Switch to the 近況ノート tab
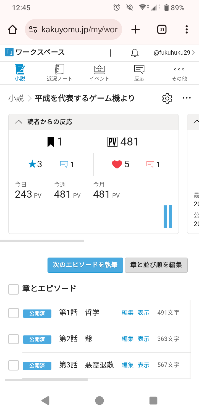 pos(59,73)
